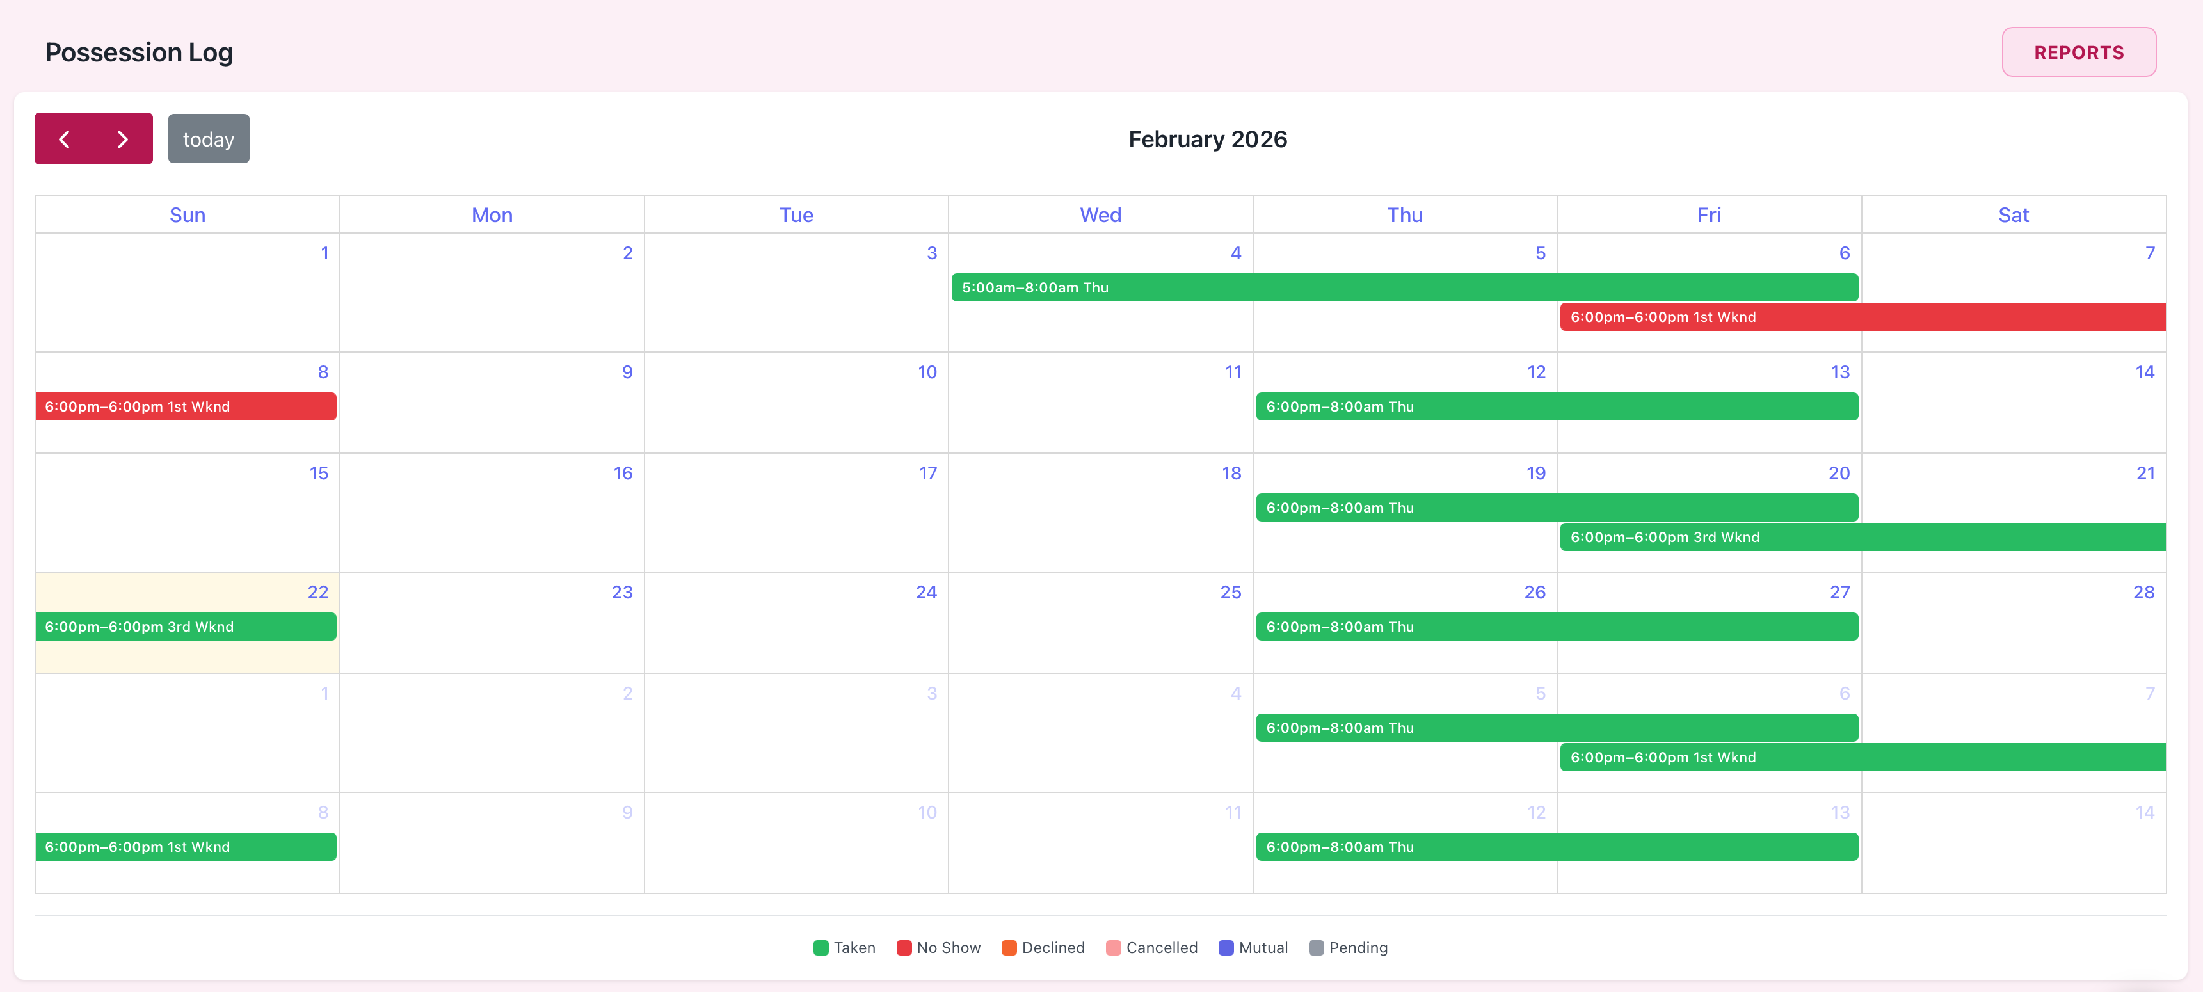Viewport: 2203px width, 992px height.
Task: Select the green 3rd Wknd event on February 22
Action: (x=186, y=626)
